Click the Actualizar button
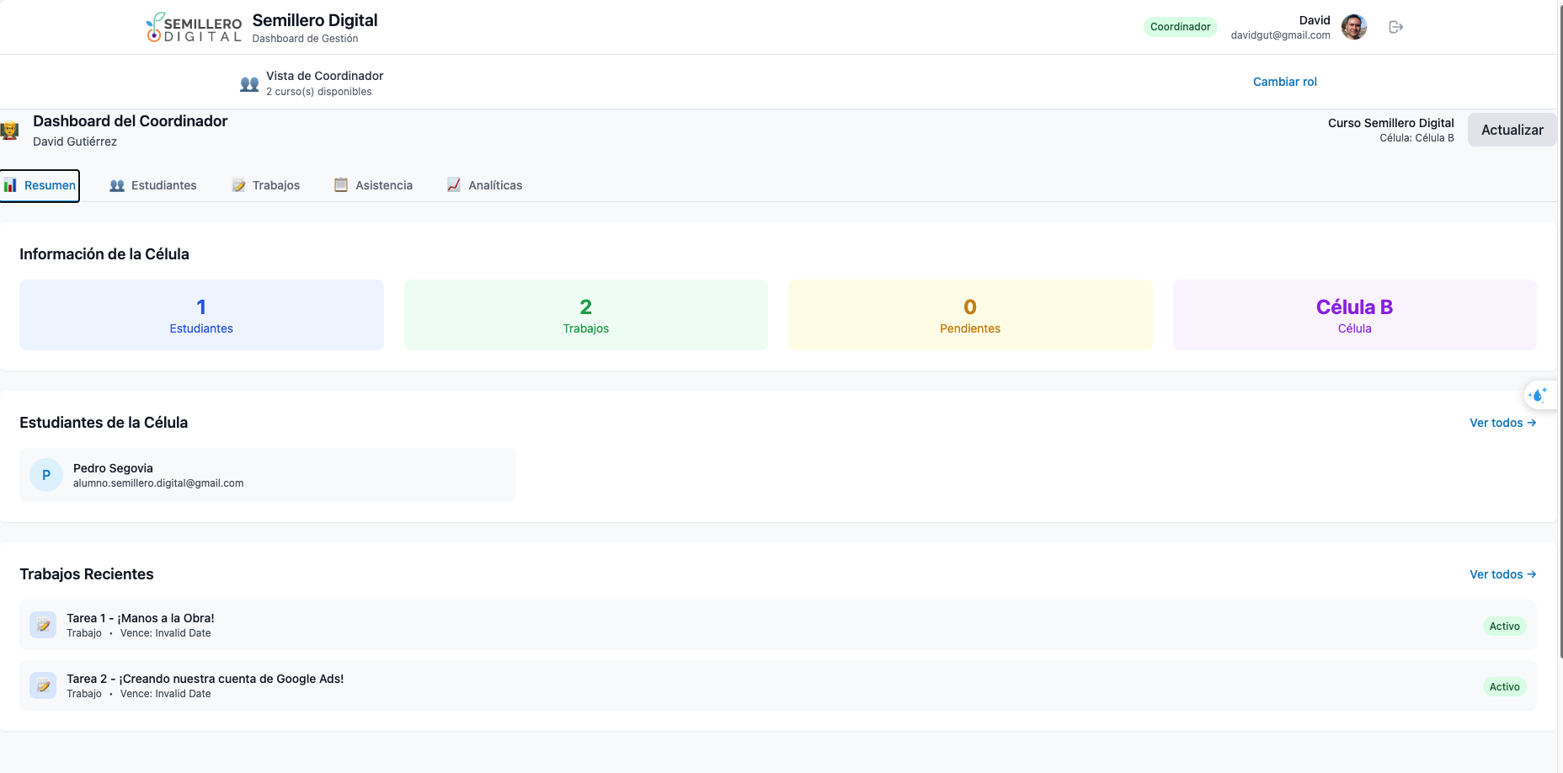This screenshot has width=1563, height=773. pyautogui.click(x=1512, y=130)
